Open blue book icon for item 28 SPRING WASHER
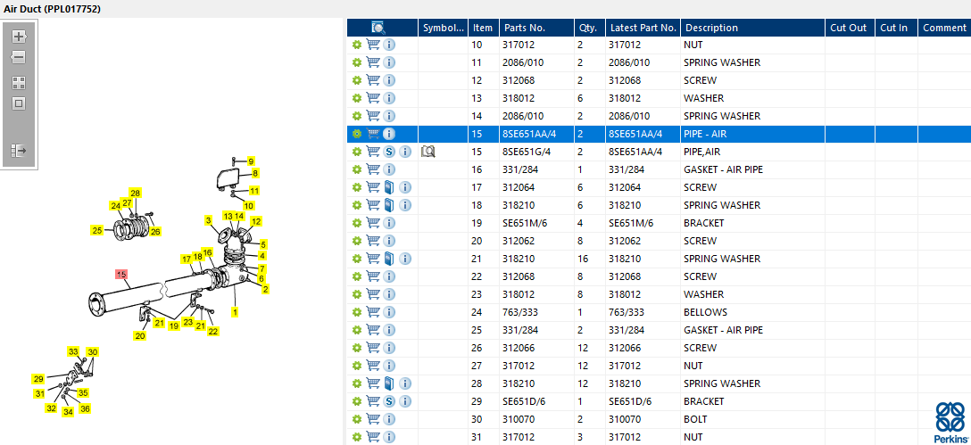The image size is (971, 445). (x=389, y=383)
